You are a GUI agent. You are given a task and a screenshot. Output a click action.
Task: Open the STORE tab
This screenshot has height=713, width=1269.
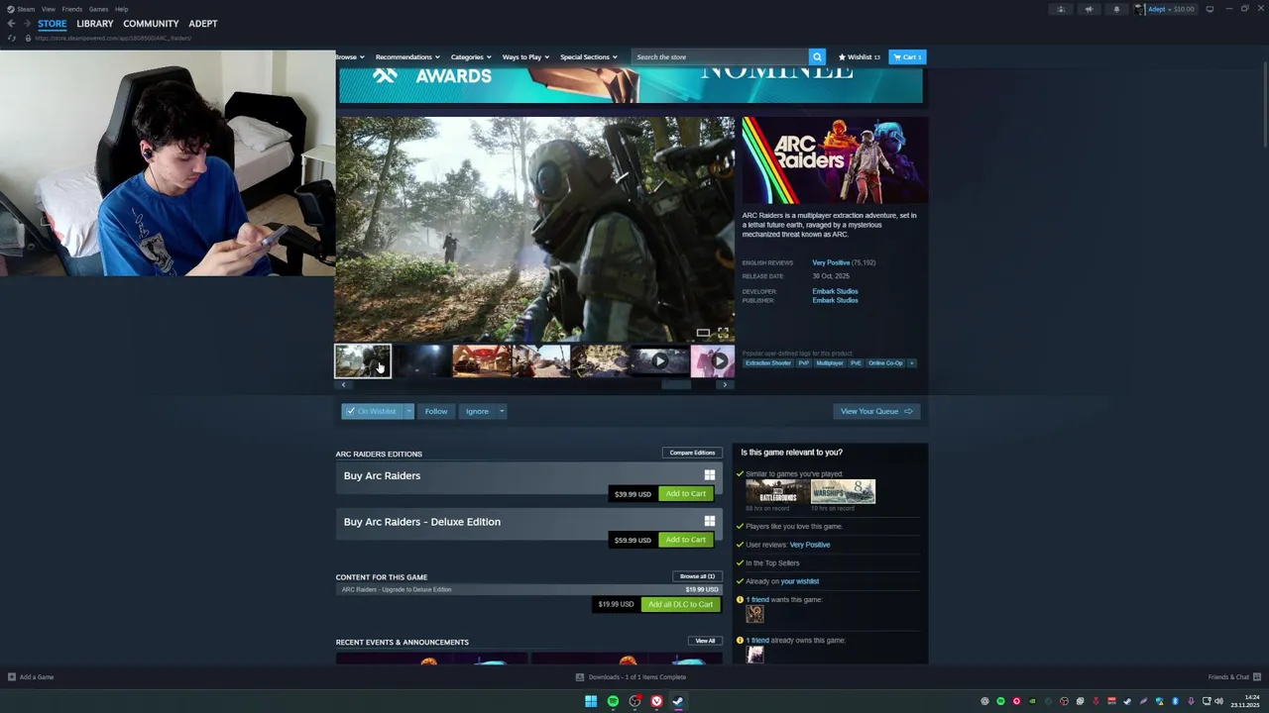tap(53, 24)
